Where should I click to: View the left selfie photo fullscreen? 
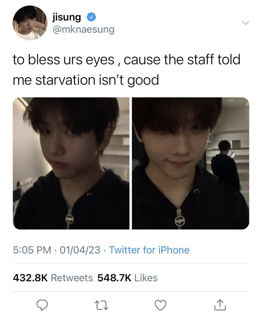(x=71, y=163)
